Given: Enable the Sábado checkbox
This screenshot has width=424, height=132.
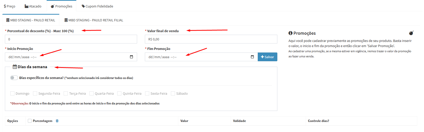Looking at the screenshot, I should [x=173, y=93].
